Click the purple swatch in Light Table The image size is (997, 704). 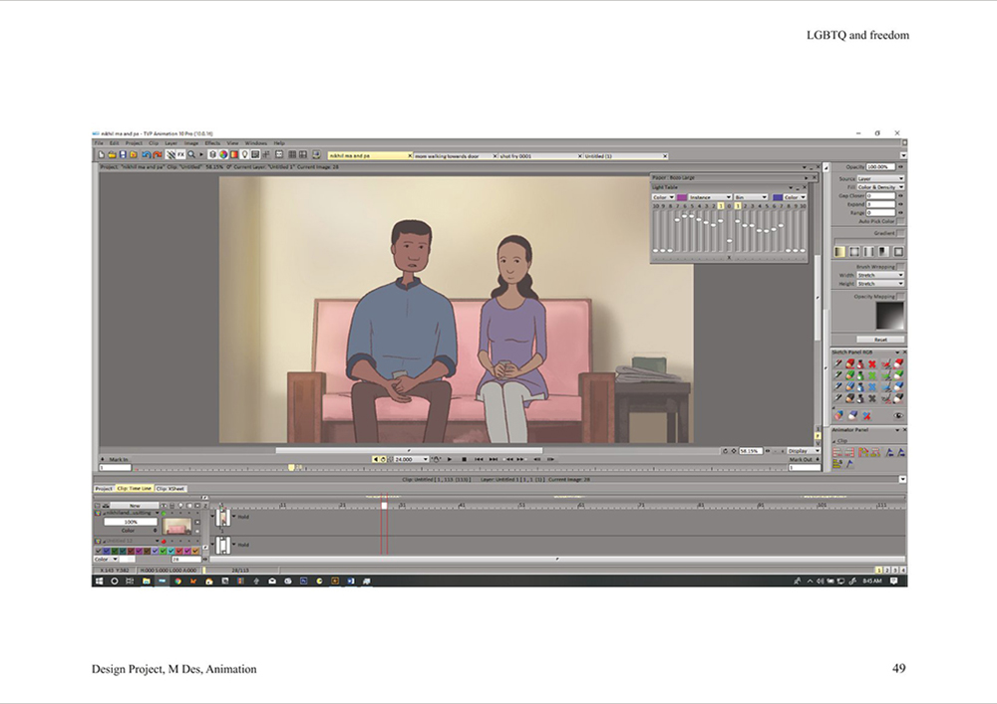[x=683, y=197]
